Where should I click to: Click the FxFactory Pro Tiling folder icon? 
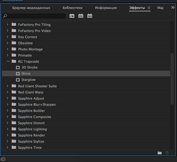pyautogui.click(x=14, y=24)
